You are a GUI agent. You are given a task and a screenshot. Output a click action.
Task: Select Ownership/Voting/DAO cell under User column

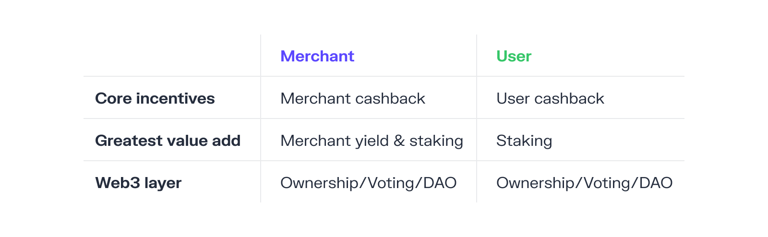(585, 183)
